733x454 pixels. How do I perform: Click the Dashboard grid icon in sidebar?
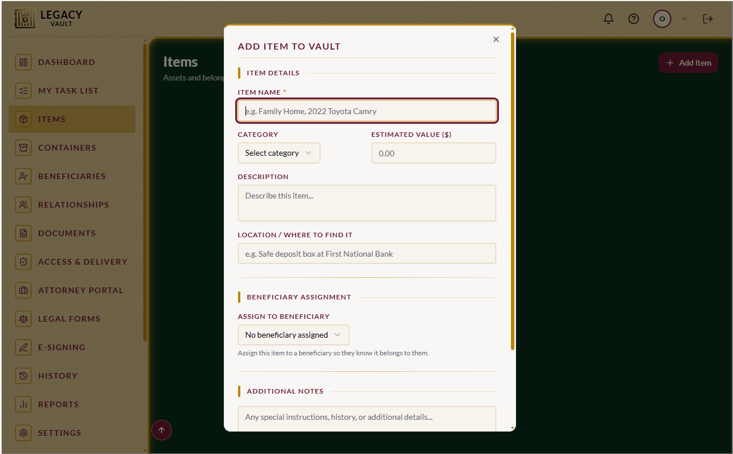point(23,62)
